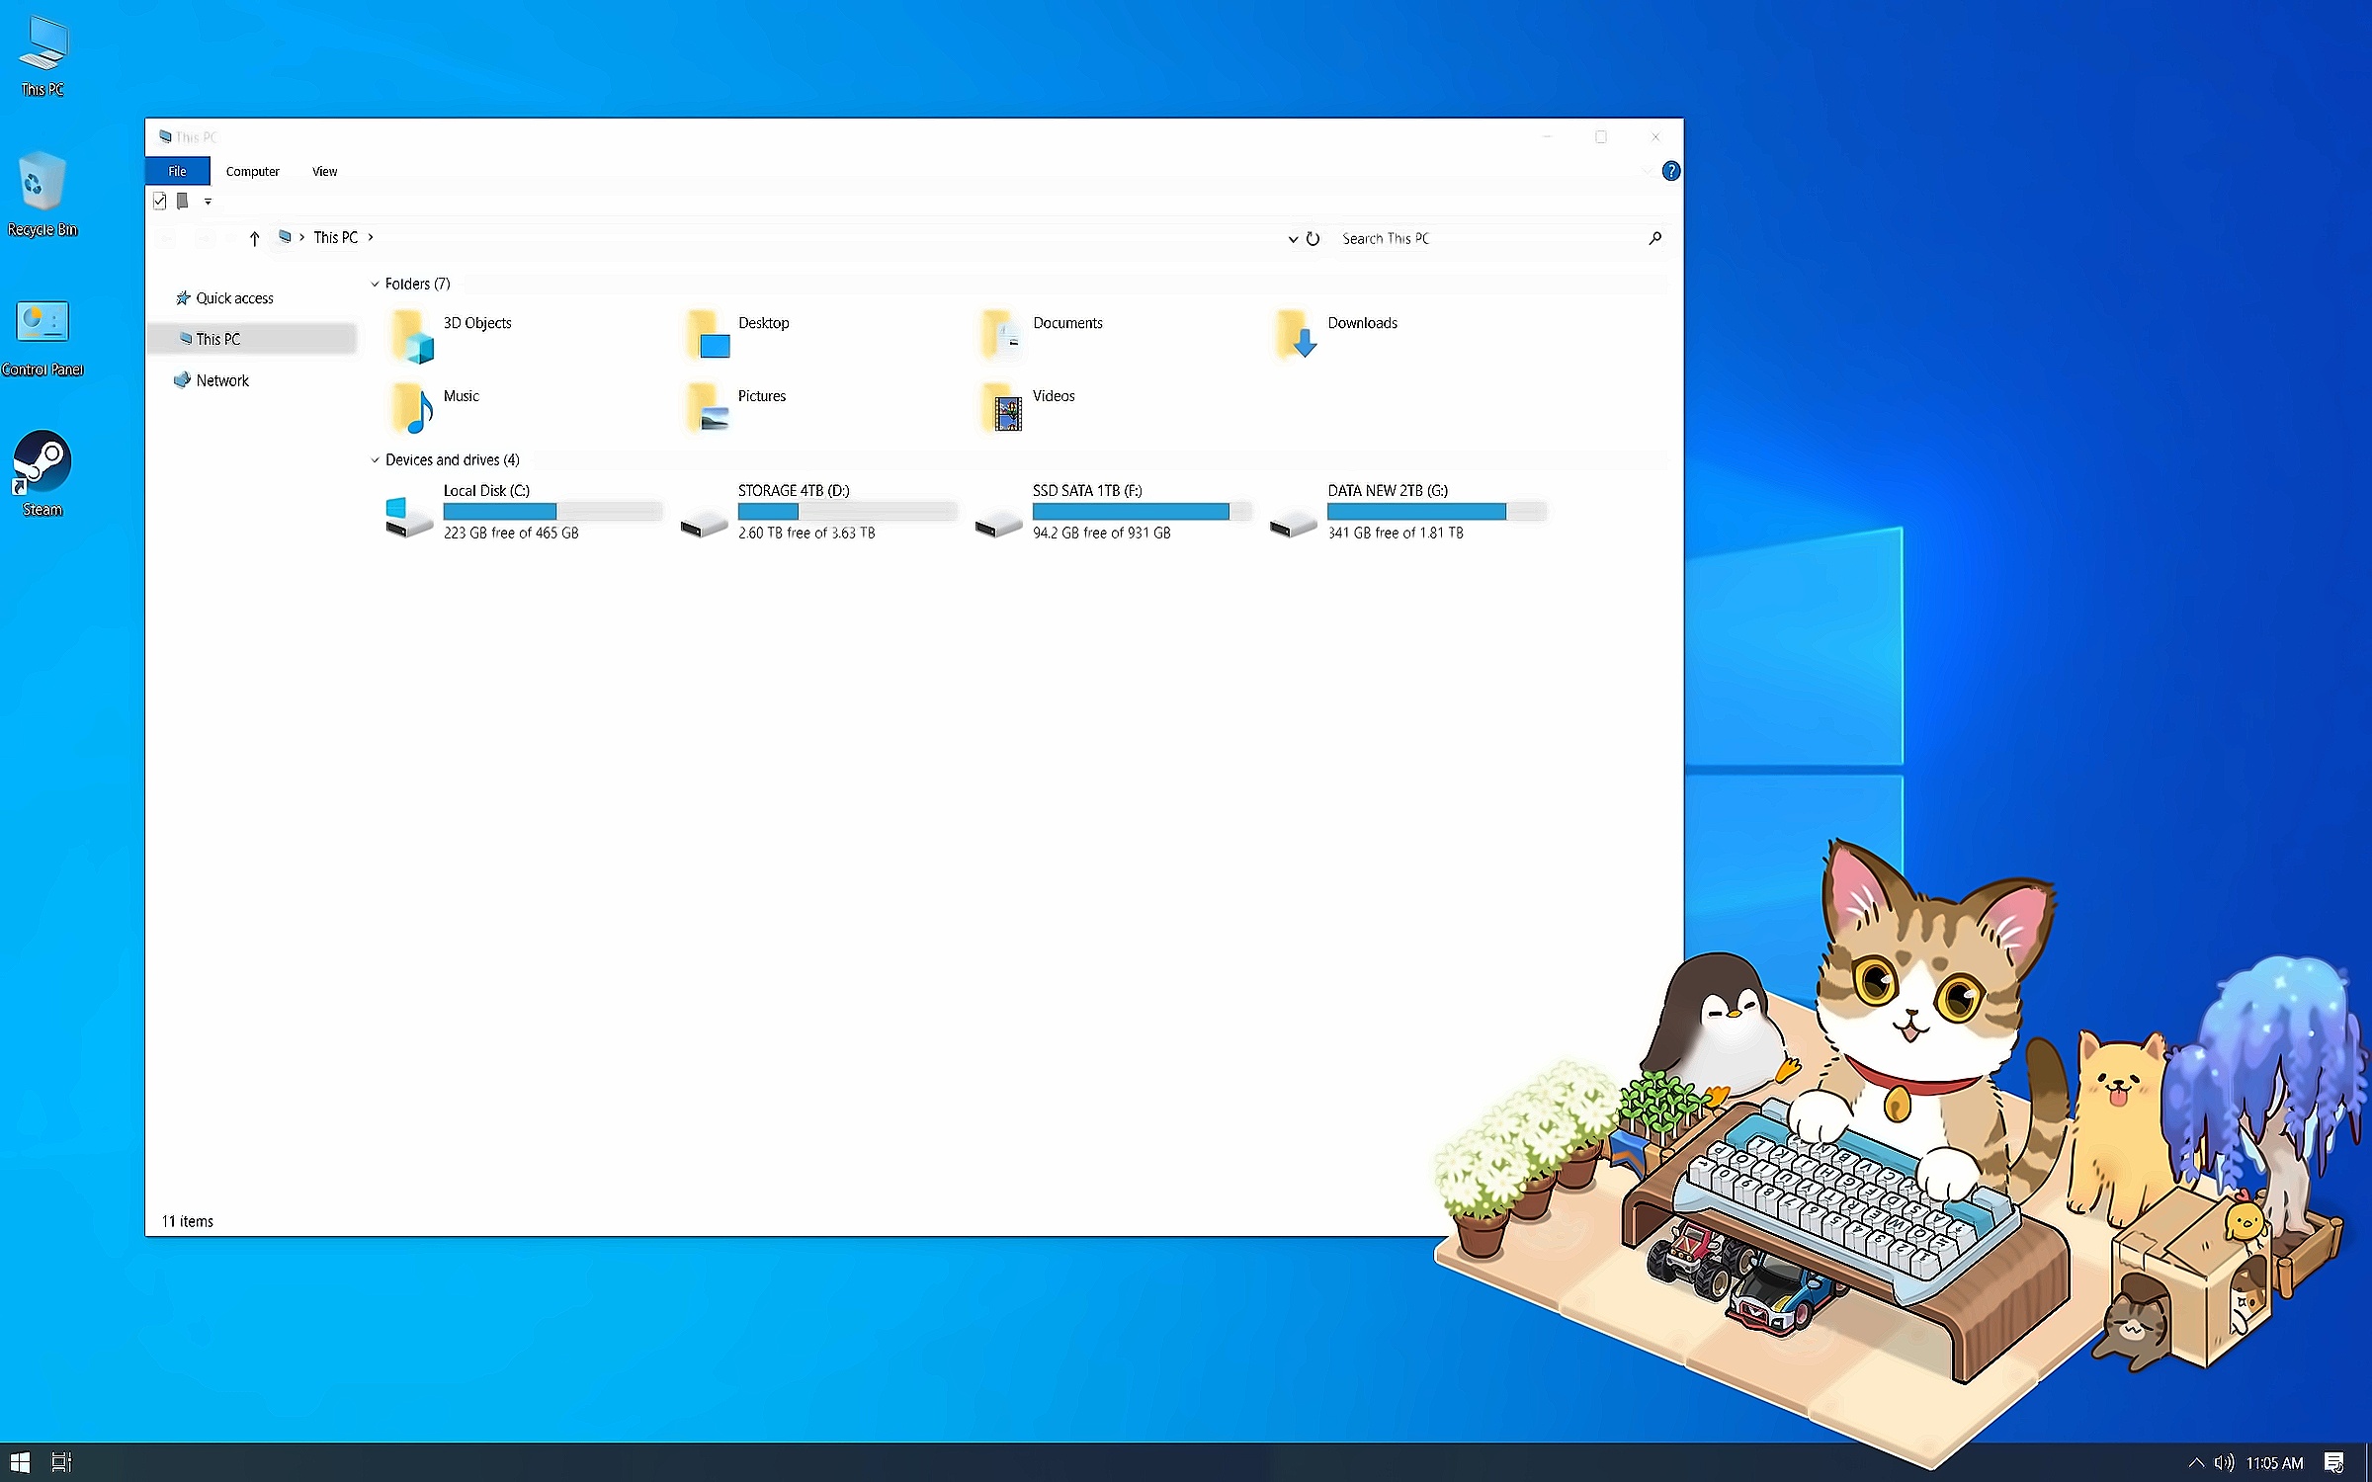Viewport: 2372px width, 1482px height.
Task: Click the blue Help question mark icon
Action: pyautogui.click(x=1670, y=171)
